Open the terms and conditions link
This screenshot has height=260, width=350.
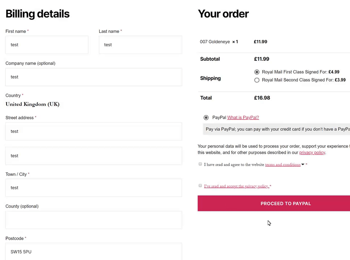coord(282,165)
